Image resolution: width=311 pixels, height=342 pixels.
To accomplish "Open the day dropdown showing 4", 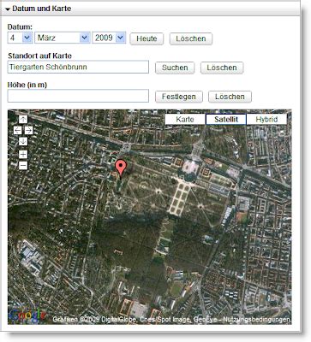I will pyautogui.click(x=20, y=38).
